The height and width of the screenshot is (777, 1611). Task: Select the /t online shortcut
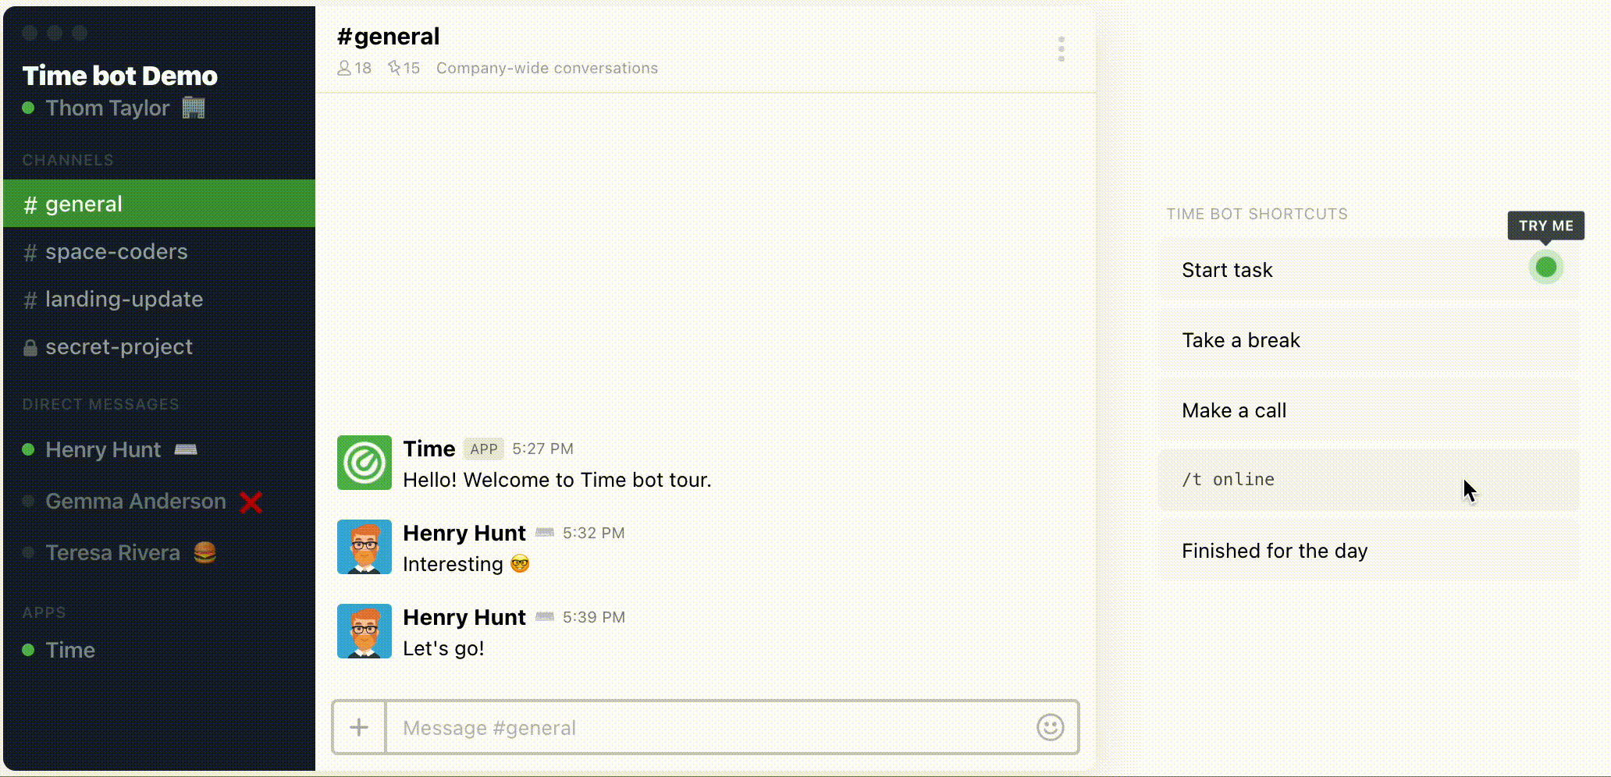(x=1369, y=480)
